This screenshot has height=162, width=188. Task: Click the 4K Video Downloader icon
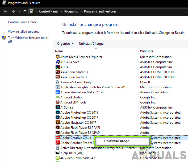click(x=57, y=158)
